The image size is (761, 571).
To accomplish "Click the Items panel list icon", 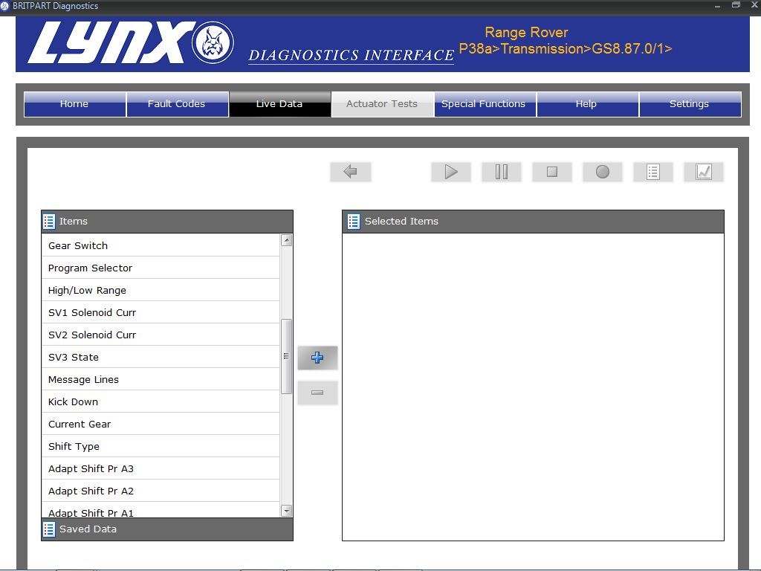I will coord(49,222).
